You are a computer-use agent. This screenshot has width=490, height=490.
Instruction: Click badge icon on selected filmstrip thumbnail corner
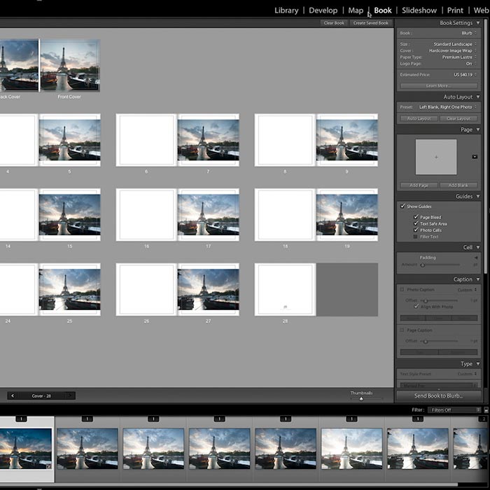(x=49, y=466)
